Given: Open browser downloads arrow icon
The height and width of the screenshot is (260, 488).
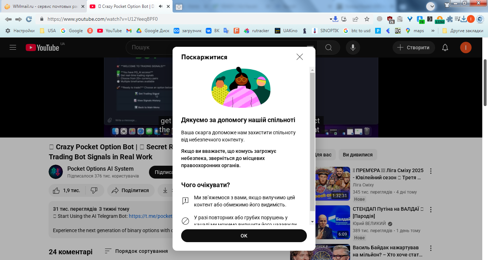Looking at the screenshot, I should (x=464, y=19).
